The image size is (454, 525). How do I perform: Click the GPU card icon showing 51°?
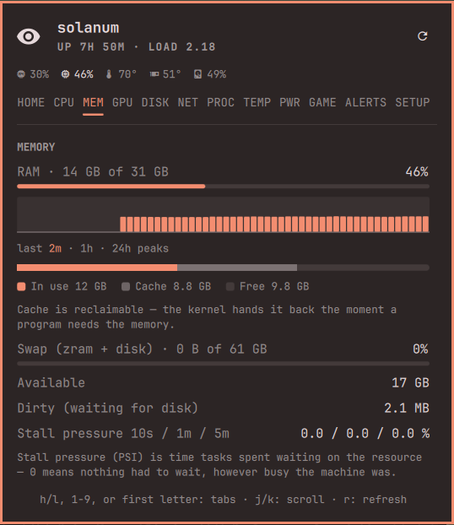[154, 74]
